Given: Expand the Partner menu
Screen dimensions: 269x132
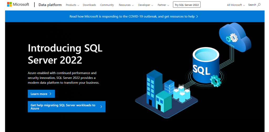Looking at the screenshot, I should (163, 5).
